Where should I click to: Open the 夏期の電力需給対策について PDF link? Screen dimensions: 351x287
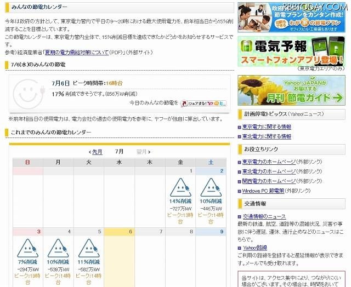coord(77,53)
